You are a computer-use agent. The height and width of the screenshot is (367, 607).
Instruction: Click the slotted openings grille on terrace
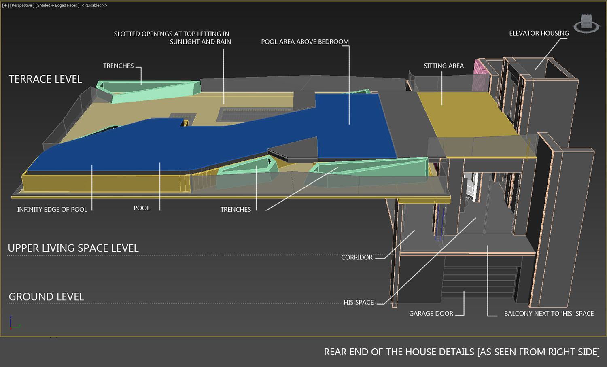pos(255,114)
